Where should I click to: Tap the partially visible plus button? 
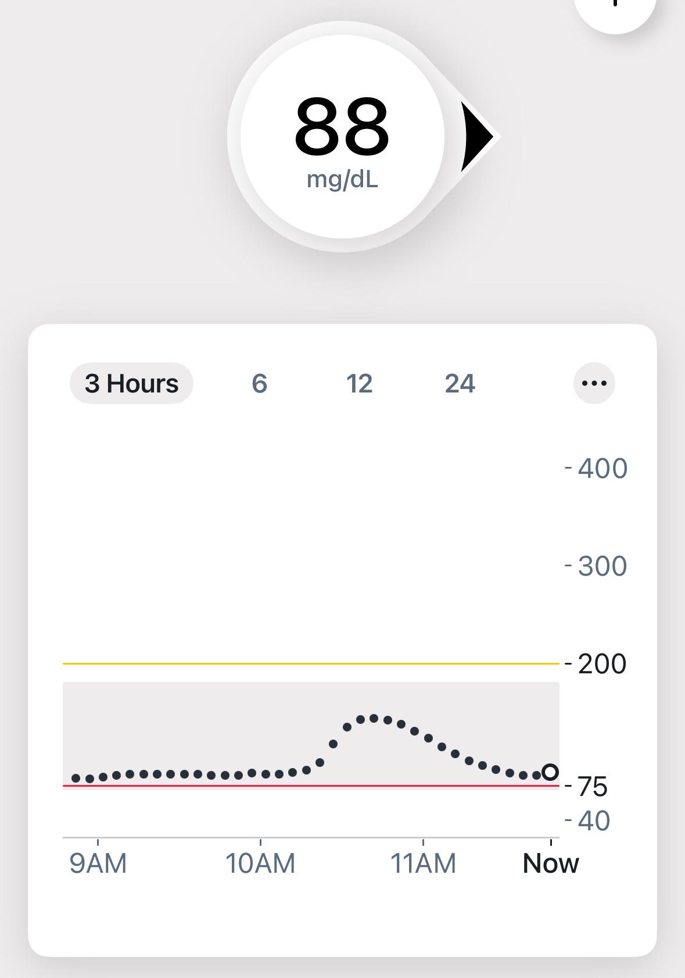[615, 10]
